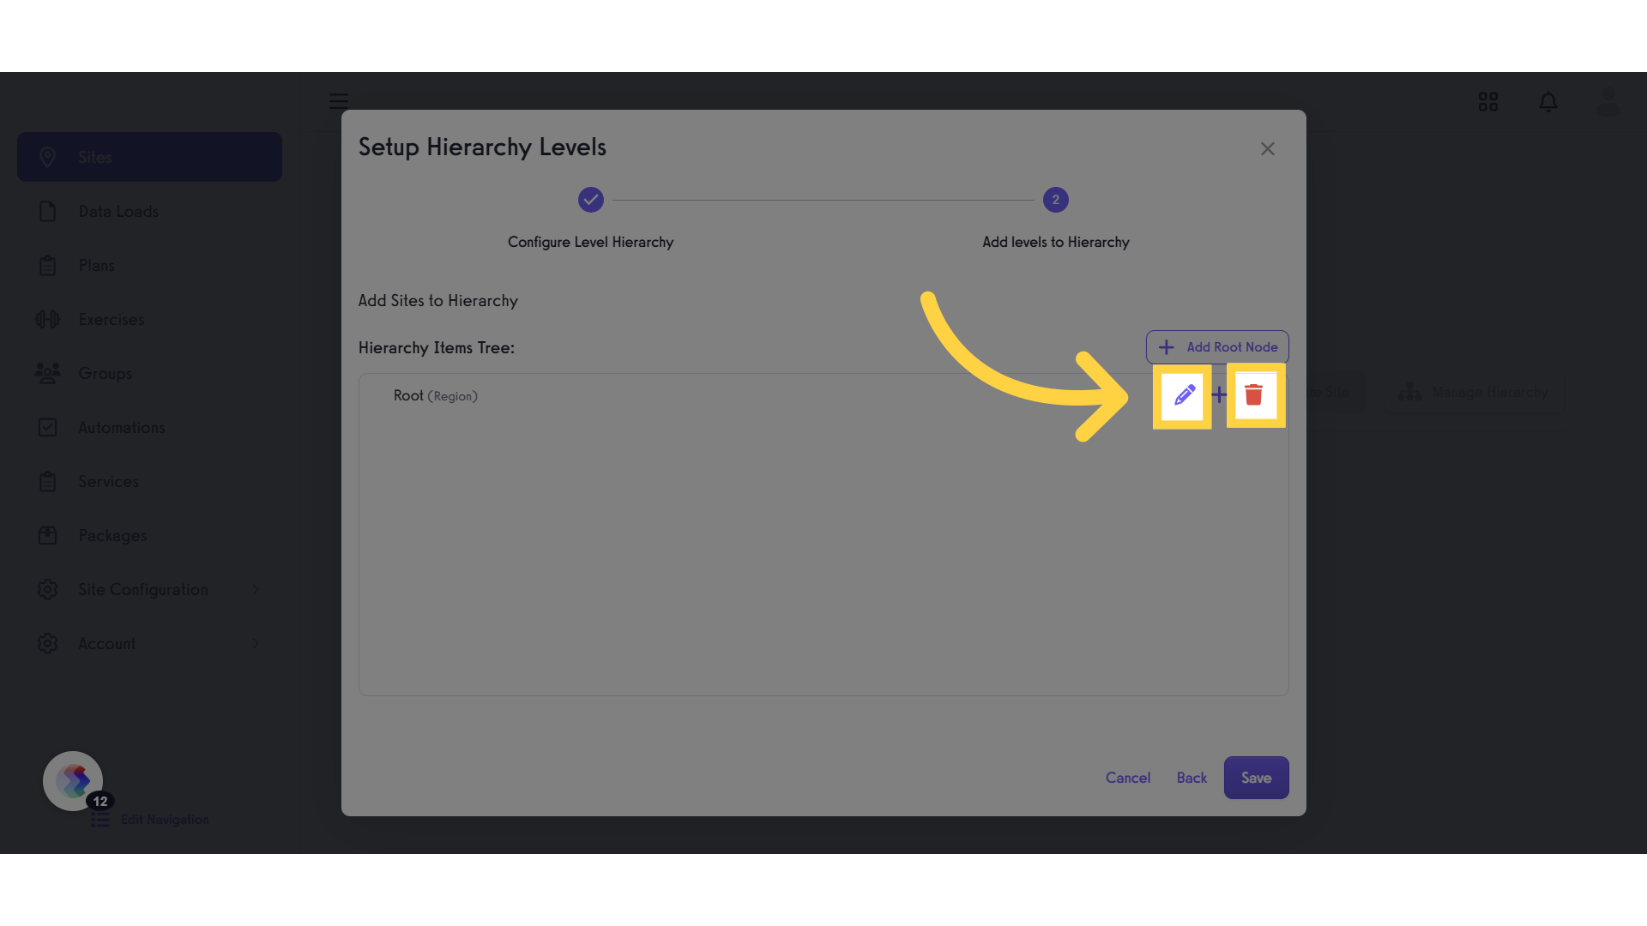Open Exercises in the sidebar
This screenshot has width=1647, height=926.
[x=149, y=319]
